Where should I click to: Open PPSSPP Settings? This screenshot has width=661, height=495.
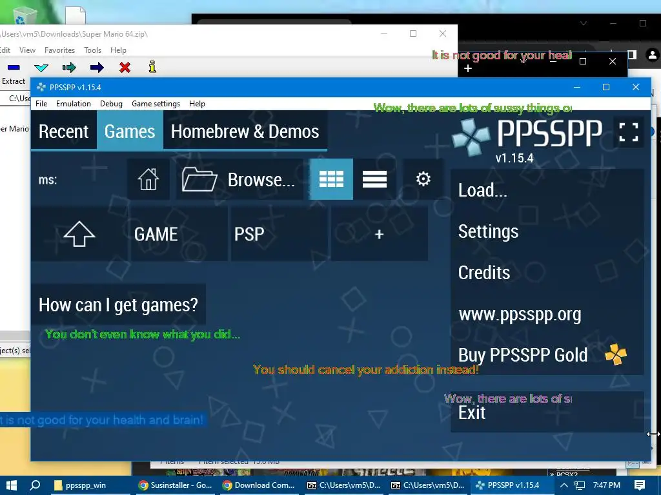tap(547, 231)
